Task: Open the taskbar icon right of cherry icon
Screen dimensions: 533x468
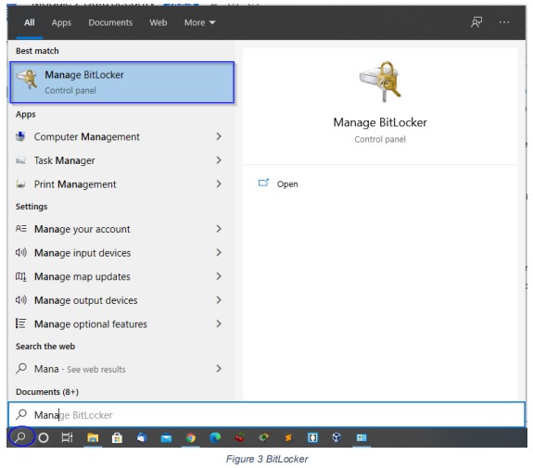Action: (264, 437)
